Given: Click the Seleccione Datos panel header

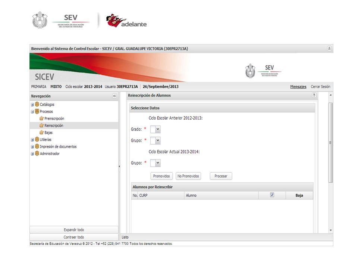Looking at the screenshot, I should click(x=222, y=108).
